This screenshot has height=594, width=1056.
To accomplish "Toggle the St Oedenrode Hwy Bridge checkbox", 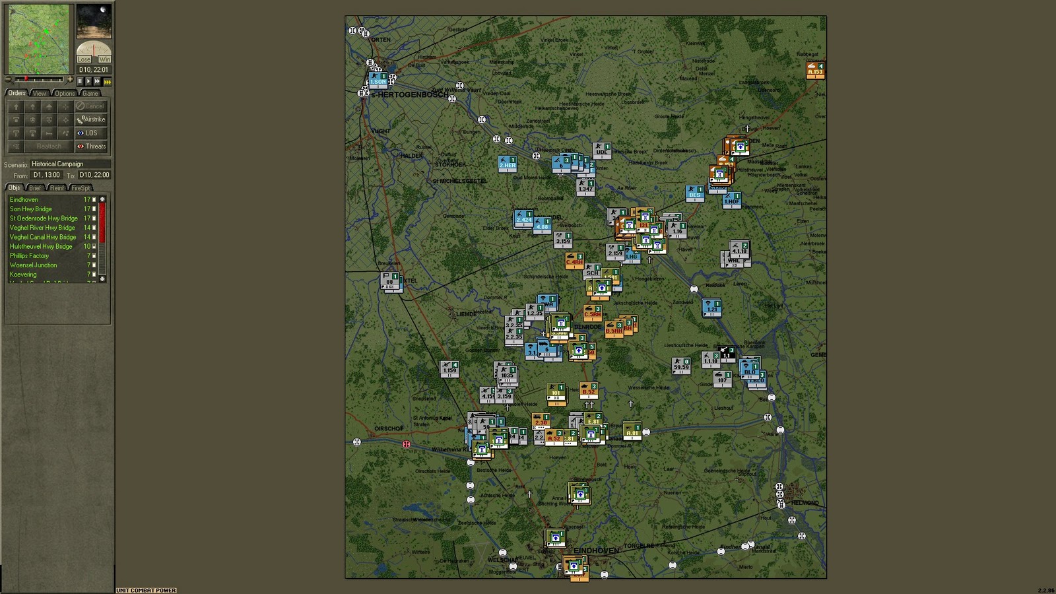I will pyautogui.click(x=94, y=218).
